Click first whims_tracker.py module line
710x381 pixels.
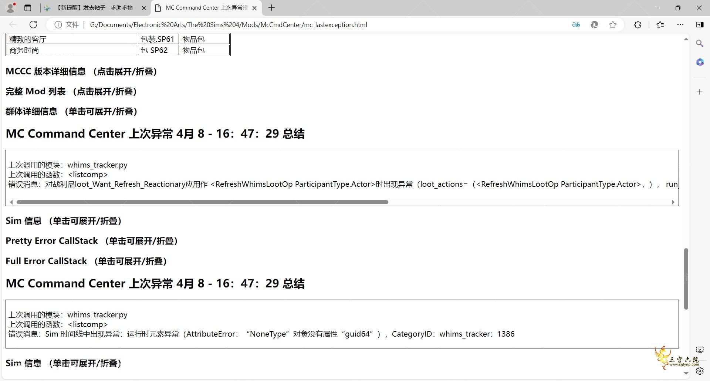68,165
